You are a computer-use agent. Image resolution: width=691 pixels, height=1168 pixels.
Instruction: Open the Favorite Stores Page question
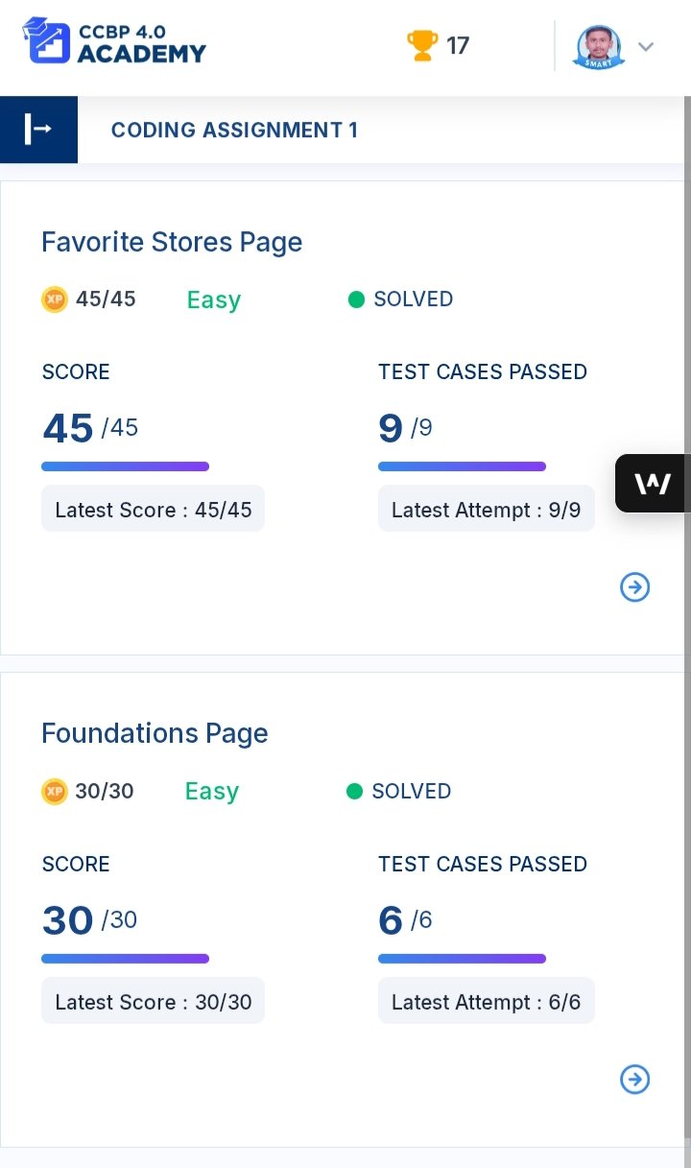172,242
